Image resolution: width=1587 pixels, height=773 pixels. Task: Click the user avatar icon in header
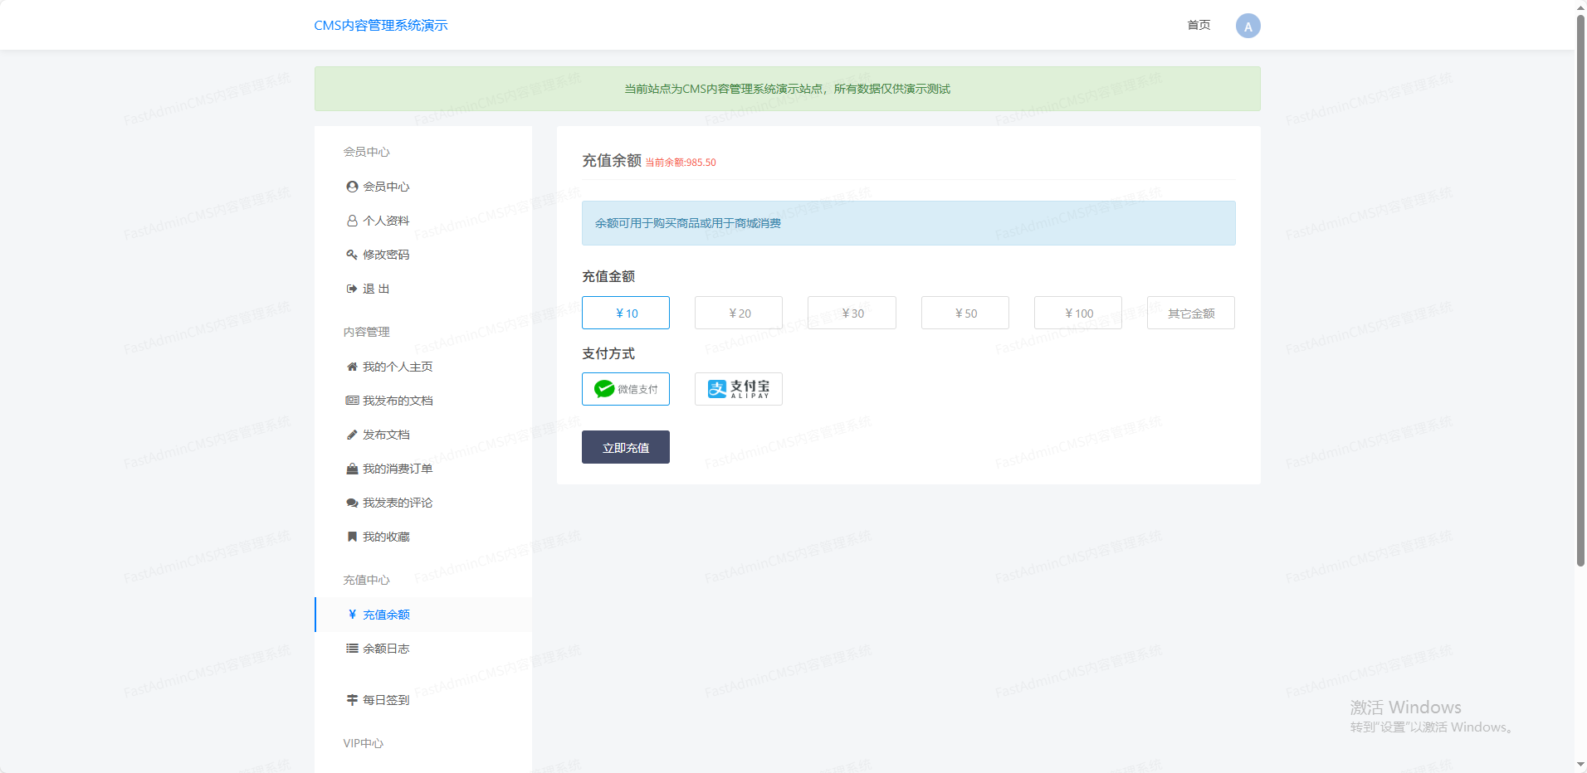pos(1248,26)
